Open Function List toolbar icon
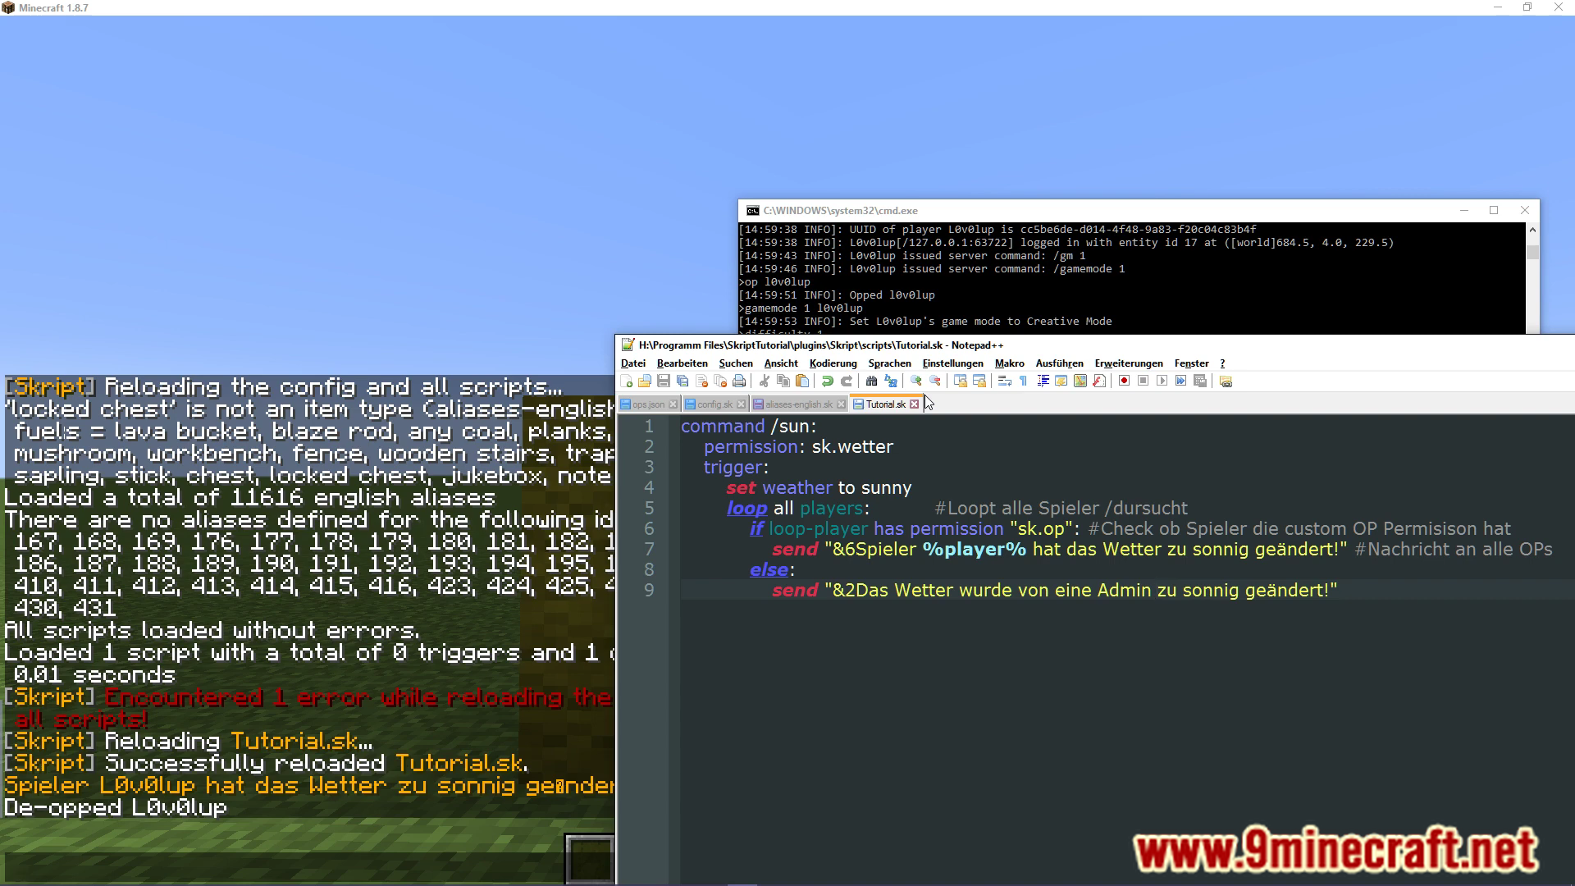Screen dimensions: 1575x886 pyautogui.click(x=1099, y=381)
